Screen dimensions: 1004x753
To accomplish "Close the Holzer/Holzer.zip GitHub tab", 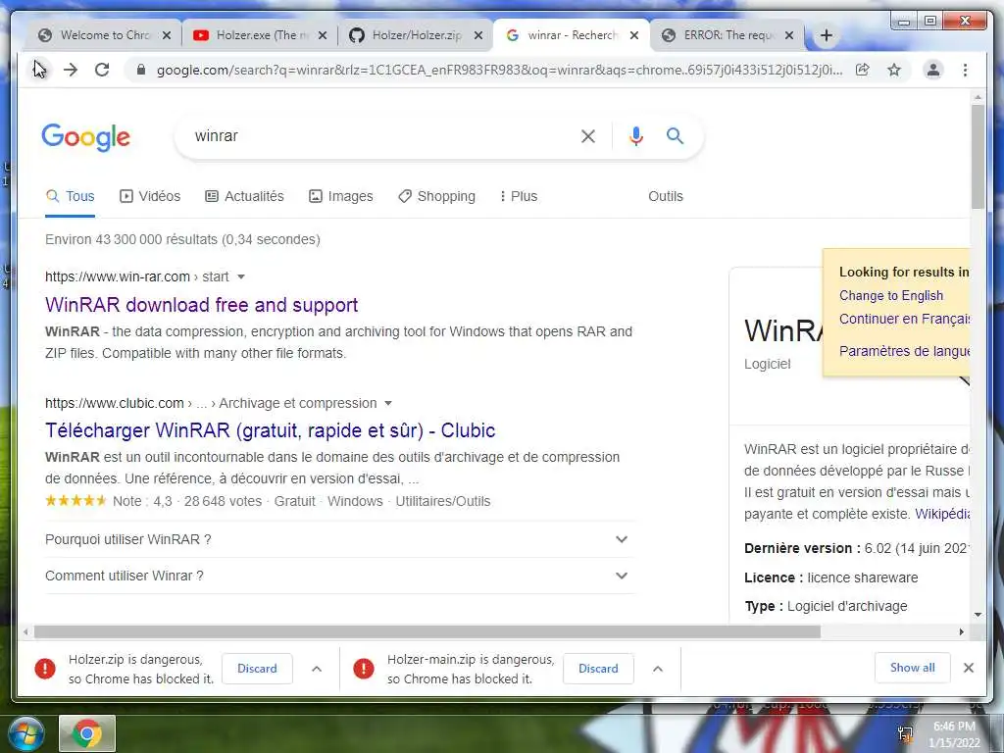I will [478, 35].
